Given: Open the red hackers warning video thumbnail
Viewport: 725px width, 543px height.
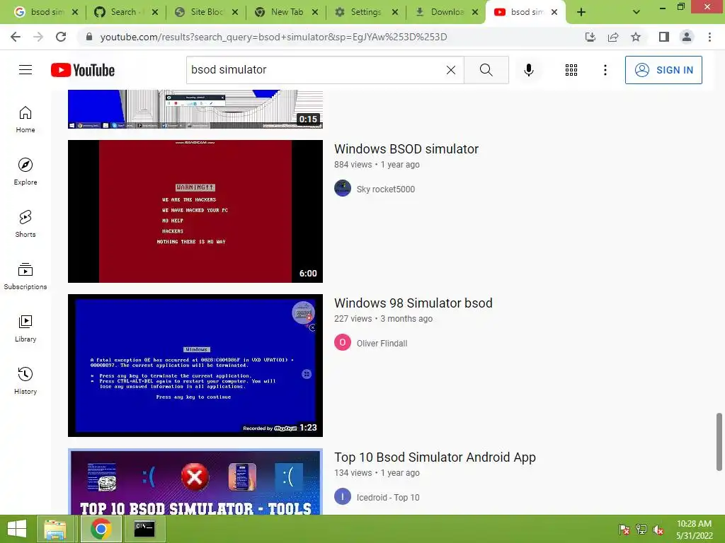Looking at the screenshot, I should point(195,211).
